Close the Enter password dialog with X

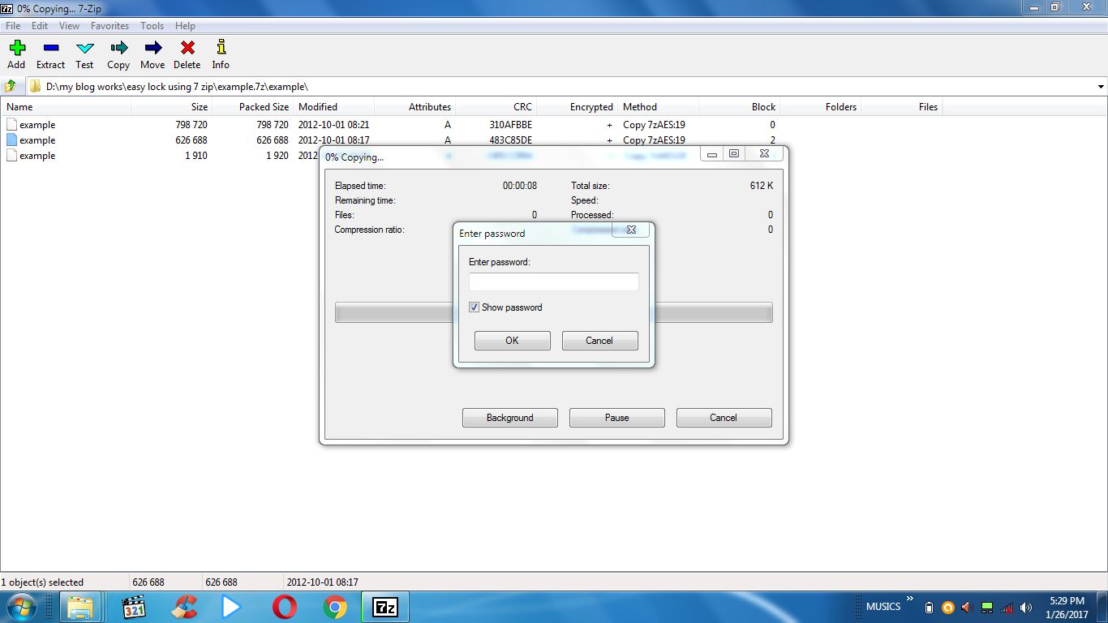[x=631, y=230]
